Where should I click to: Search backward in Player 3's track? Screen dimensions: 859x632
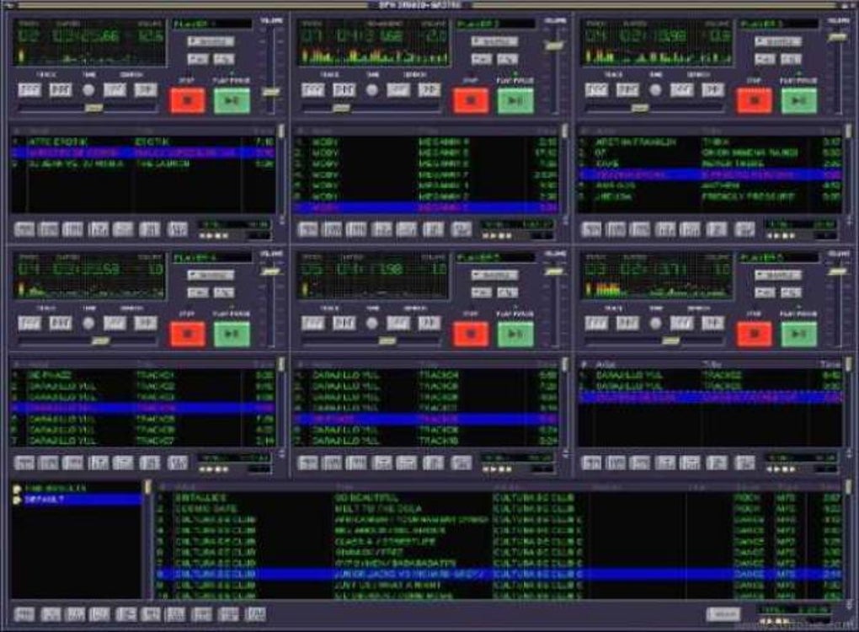pyautogui.click(x=682, y=89)
